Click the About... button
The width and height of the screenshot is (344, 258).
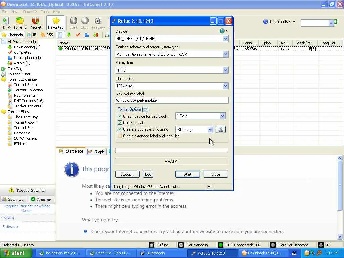[127, 174]
